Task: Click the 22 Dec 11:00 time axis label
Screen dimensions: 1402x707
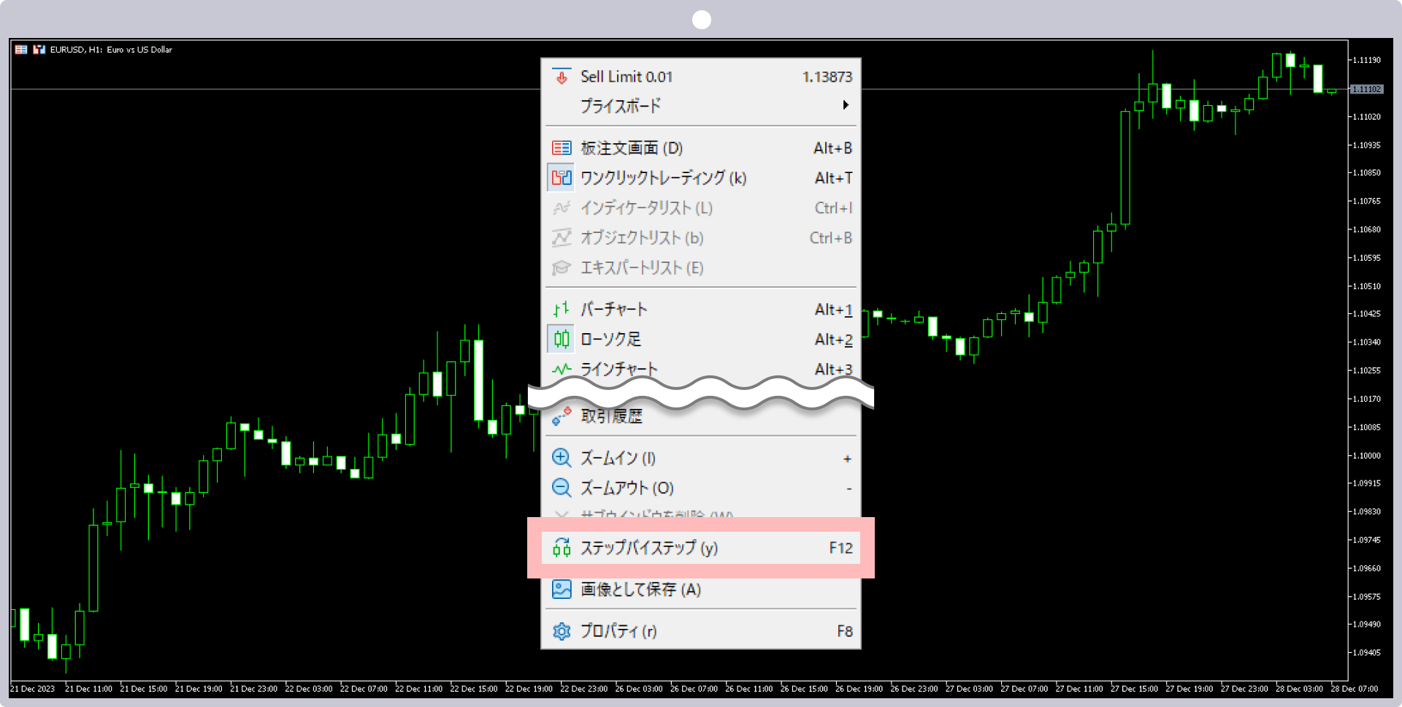Action: 418,689
